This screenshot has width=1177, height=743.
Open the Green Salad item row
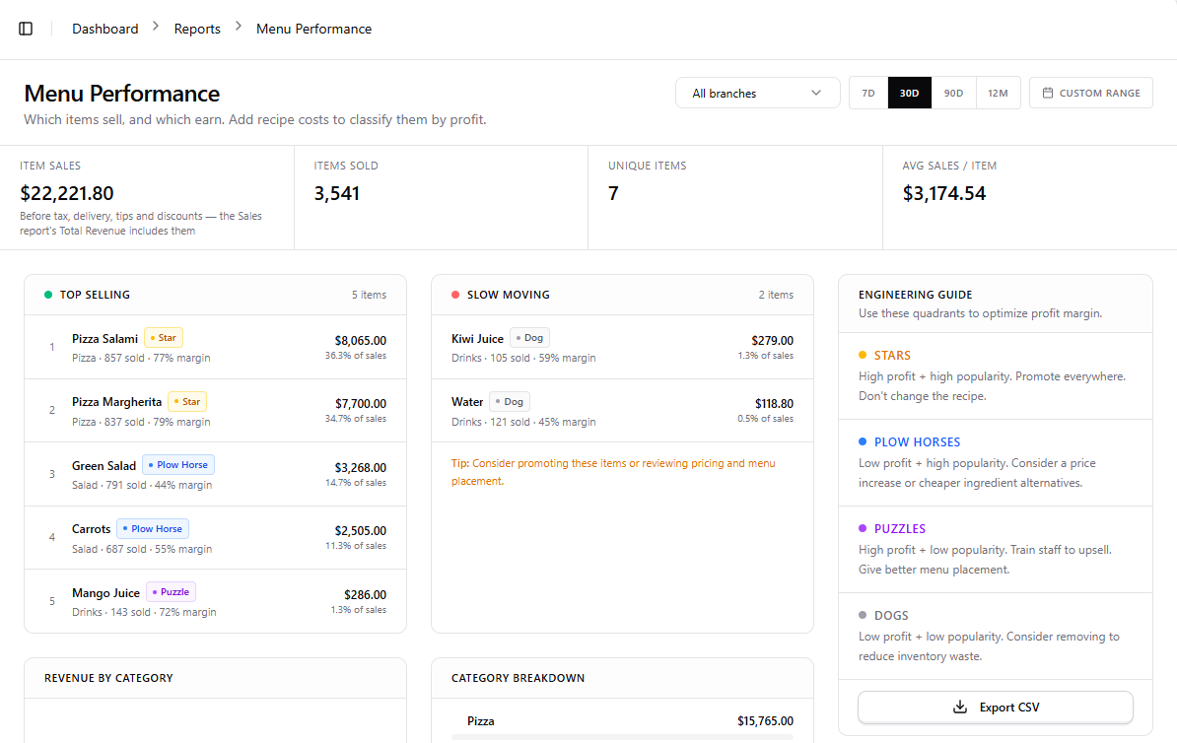[216, 474]
